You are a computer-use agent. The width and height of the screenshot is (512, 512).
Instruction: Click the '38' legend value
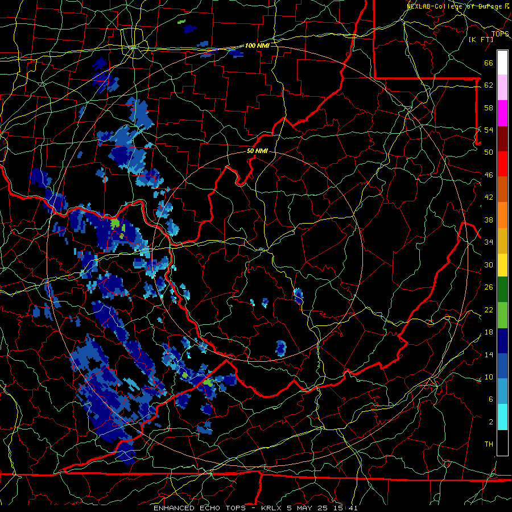[x=489, y=220]
